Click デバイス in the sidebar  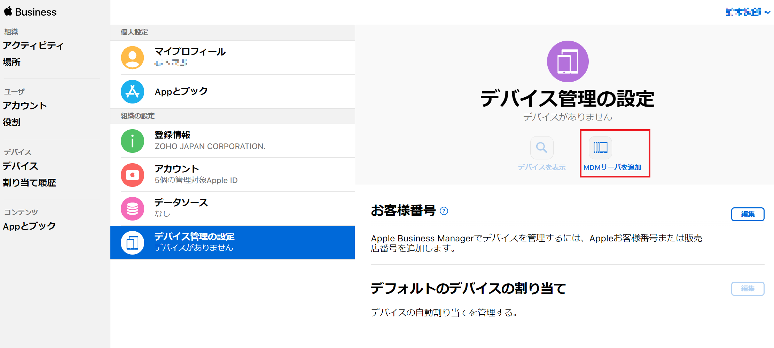click(20, 166)
